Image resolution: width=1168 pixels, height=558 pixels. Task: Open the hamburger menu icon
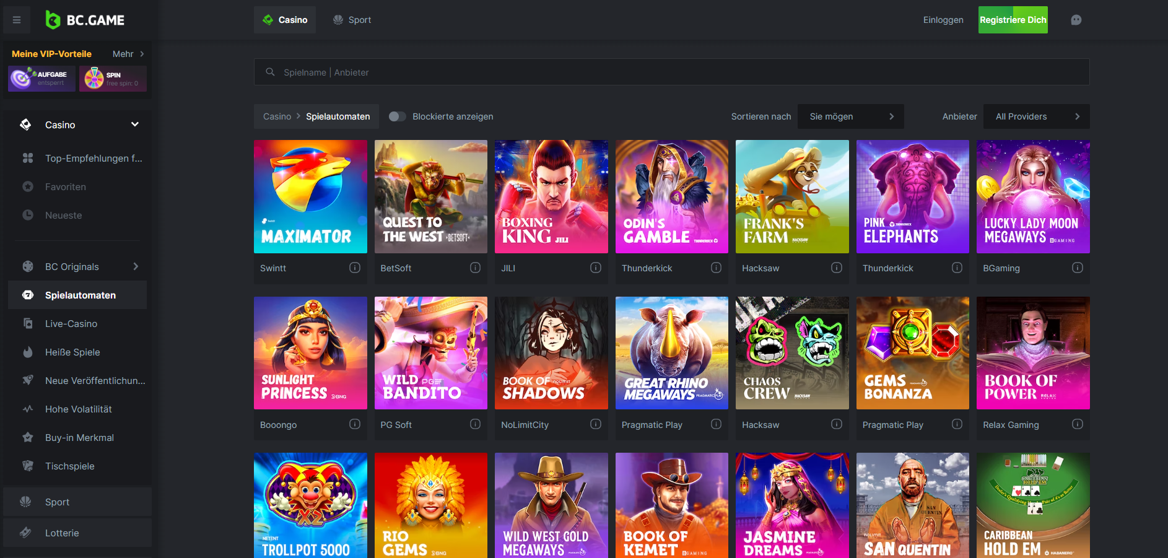point(17,20)
